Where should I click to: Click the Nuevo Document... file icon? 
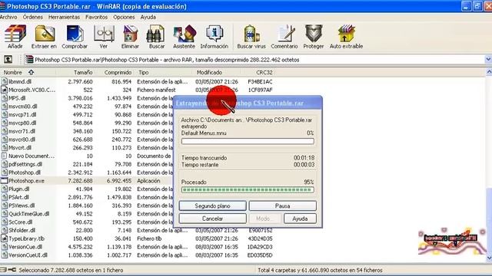(x=4, y=156)
